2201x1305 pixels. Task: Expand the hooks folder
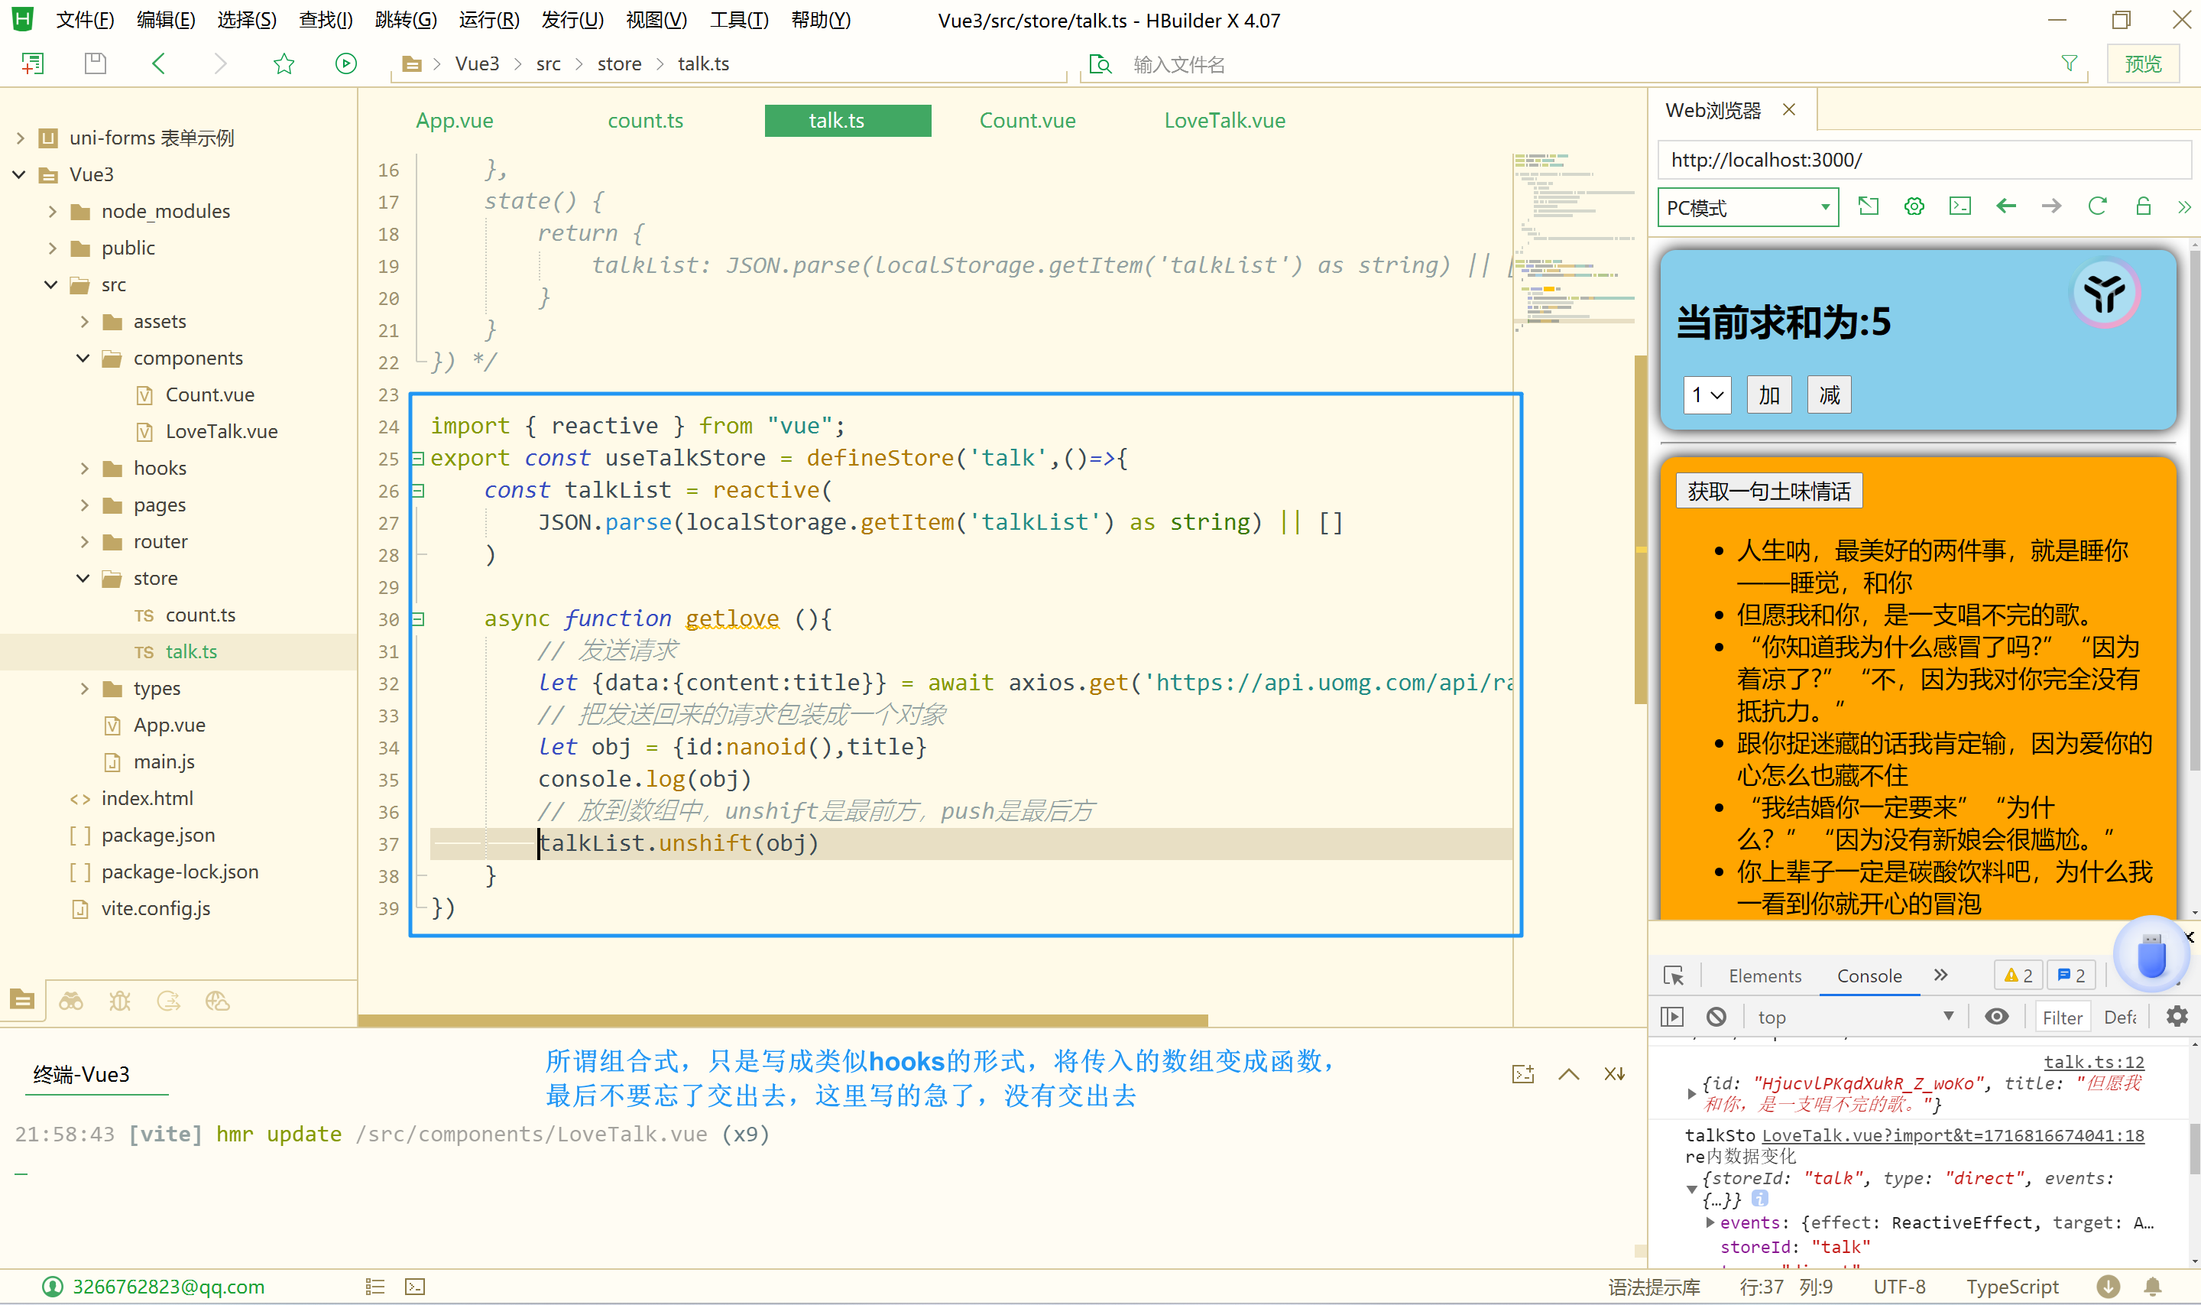(x=84, y=469)
